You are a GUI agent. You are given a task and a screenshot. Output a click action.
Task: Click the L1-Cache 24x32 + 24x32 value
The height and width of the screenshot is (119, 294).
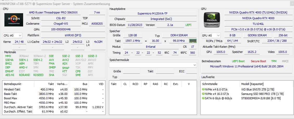[x=53, y=42]
